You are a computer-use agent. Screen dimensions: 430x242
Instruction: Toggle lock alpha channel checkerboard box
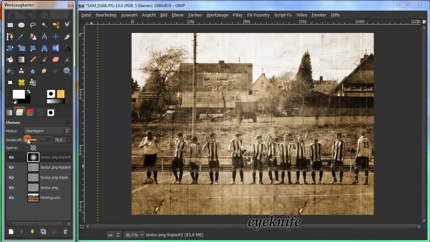(x=33, y=148)
